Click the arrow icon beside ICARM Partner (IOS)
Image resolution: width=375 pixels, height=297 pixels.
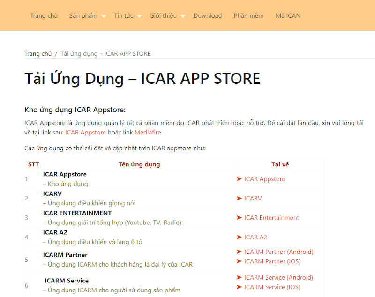pos(239,261)
